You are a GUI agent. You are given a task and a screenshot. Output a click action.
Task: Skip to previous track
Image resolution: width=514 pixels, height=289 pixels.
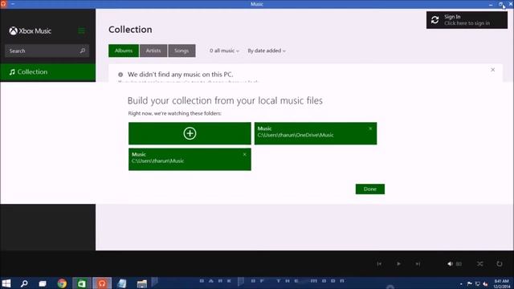click(379, 264)
